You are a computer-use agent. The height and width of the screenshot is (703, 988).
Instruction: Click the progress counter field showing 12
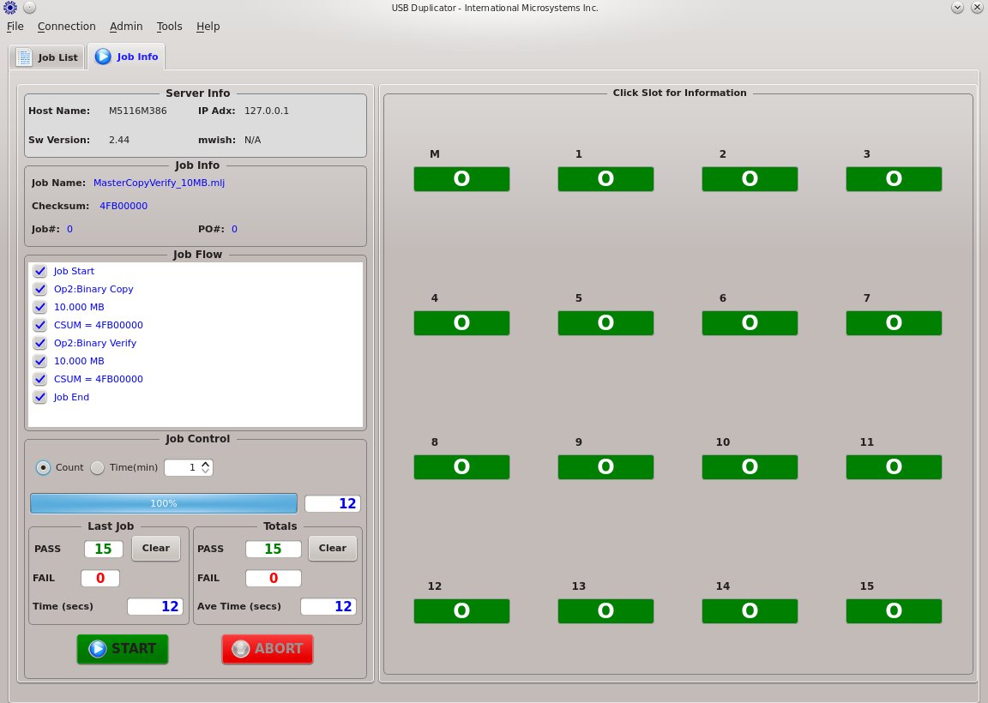[333, 503]
